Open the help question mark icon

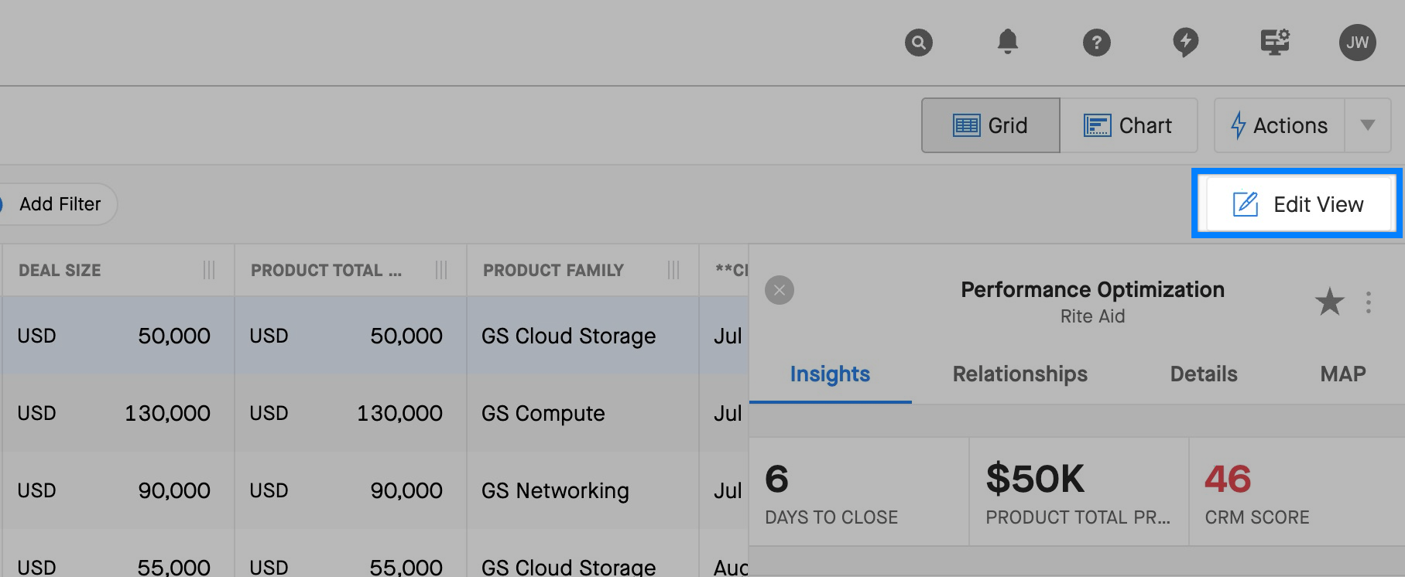coord(1096,42)
